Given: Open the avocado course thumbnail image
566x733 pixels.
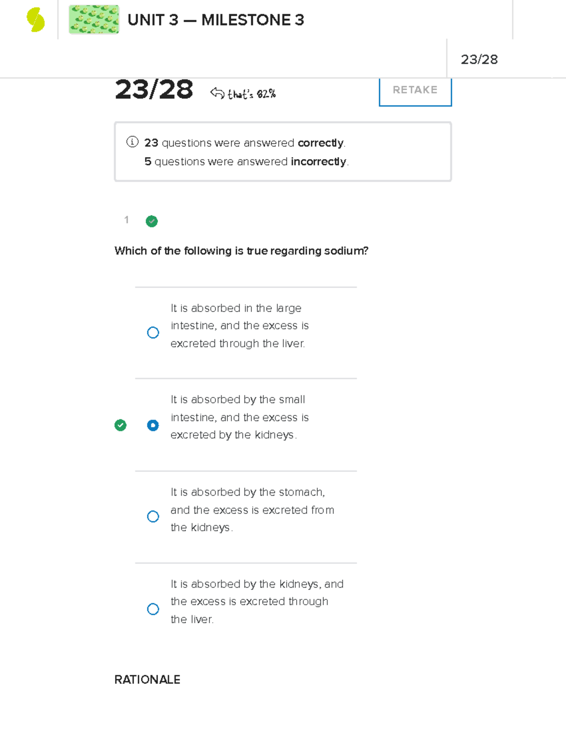Looking at the screenshot, I should click(x=94, y=20).
